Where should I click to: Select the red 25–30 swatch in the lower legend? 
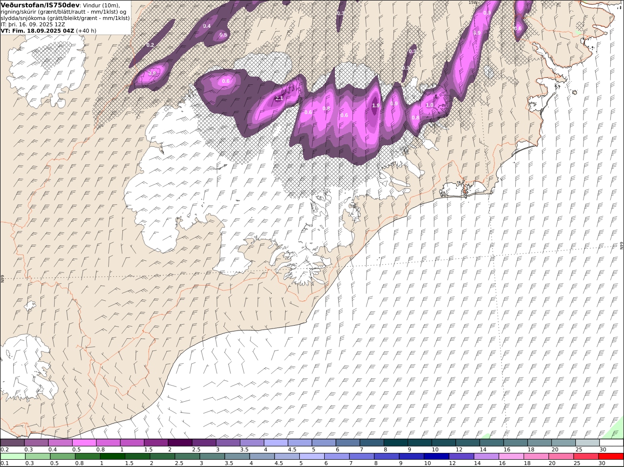point(586,457)
